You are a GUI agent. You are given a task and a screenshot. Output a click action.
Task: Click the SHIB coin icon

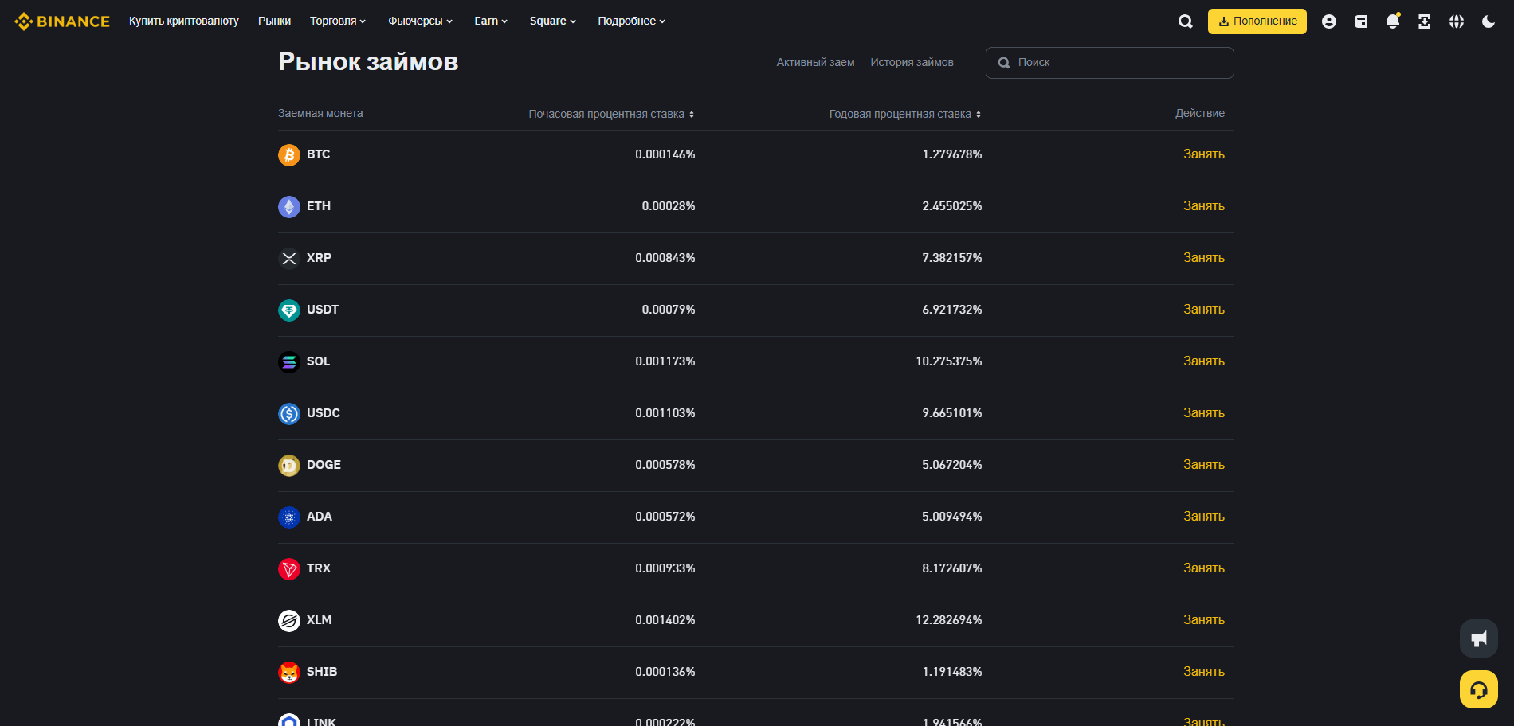289,673
